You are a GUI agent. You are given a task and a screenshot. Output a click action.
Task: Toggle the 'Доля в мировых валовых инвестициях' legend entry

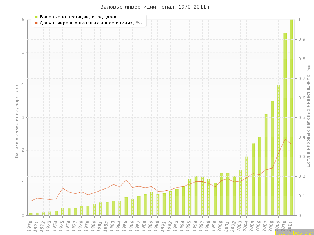[x=91, y=23]
